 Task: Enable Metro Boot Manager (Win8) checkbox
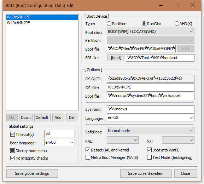coord(88,157)
